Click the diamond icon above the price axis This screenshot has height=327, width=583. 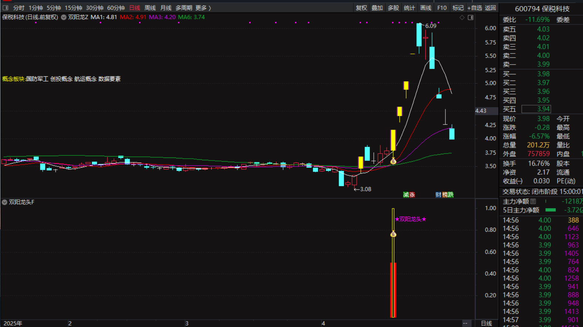462,17
